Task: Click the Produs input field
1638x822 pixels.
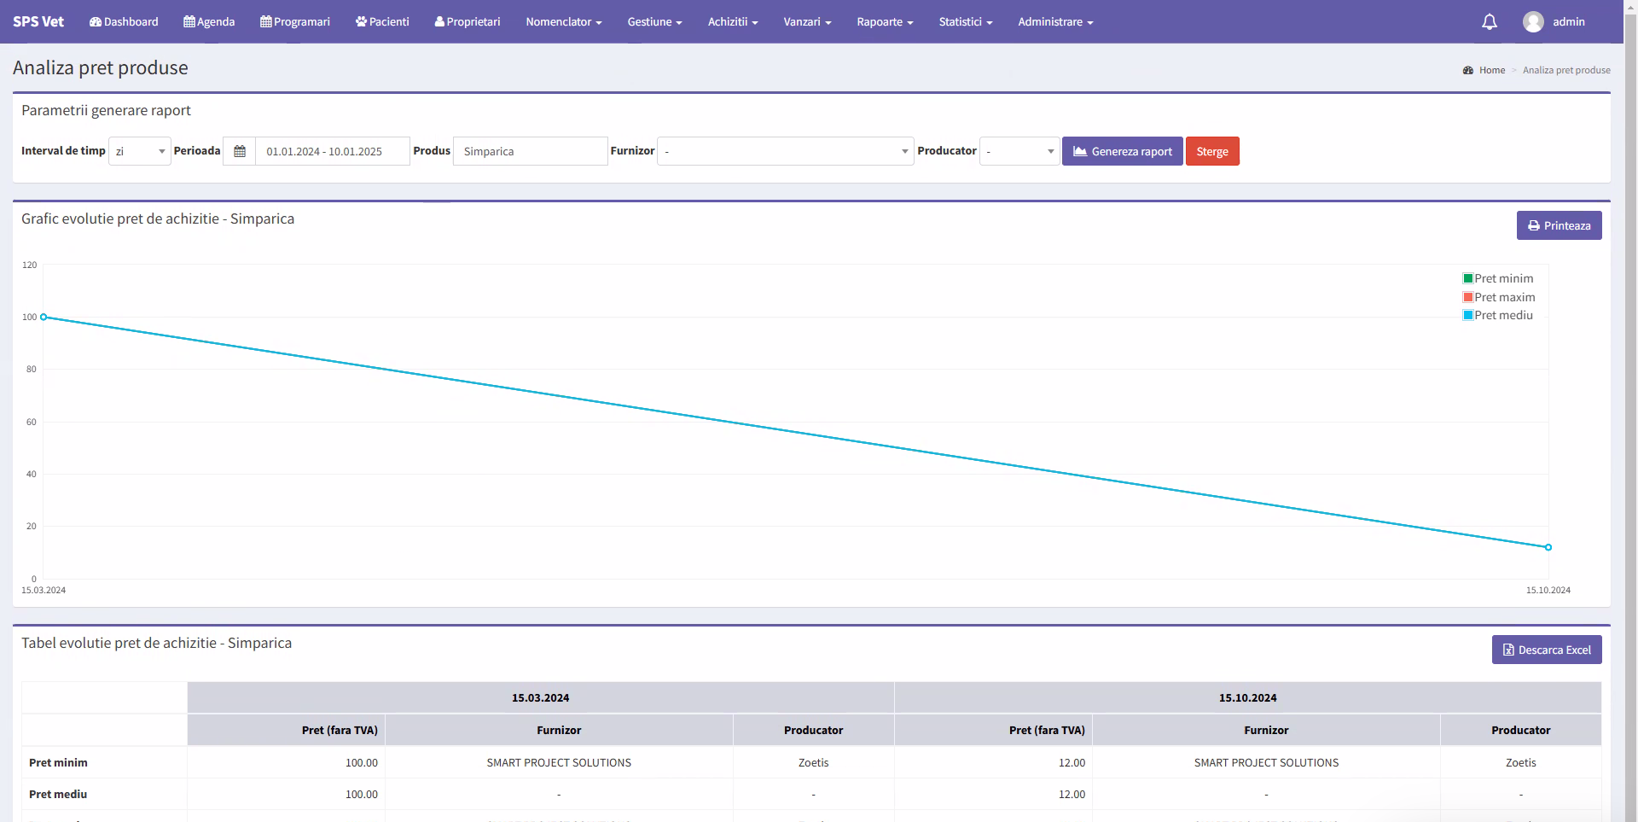Action: point(530,151)
